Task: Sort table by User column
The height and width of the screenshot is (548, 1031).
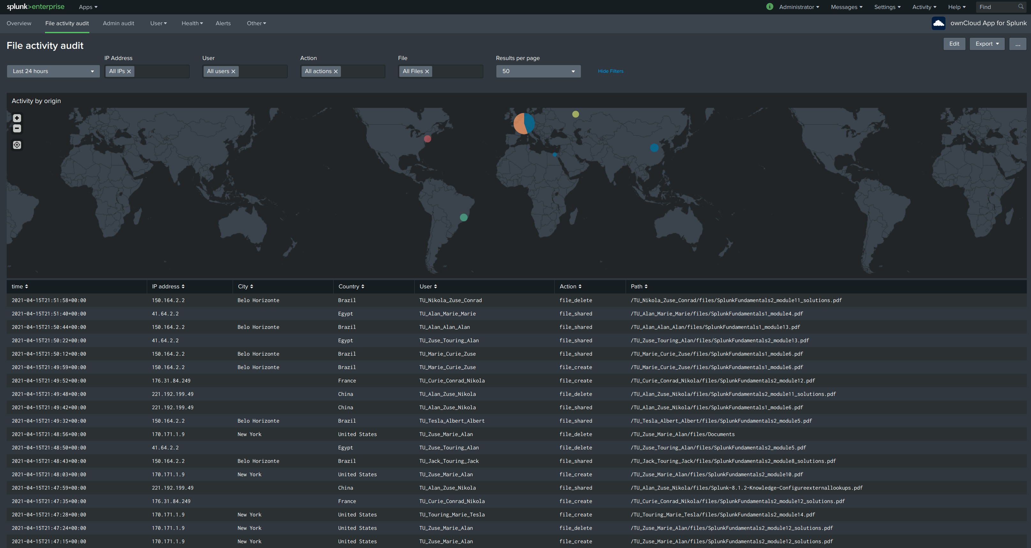Action: [x=428, y=286]
